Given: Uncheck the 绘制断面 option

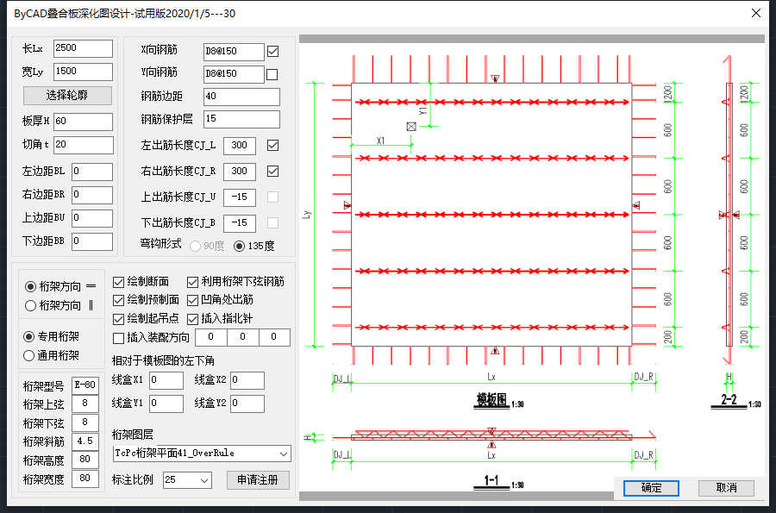Looking at the screenshot, I should click(118, 282).
